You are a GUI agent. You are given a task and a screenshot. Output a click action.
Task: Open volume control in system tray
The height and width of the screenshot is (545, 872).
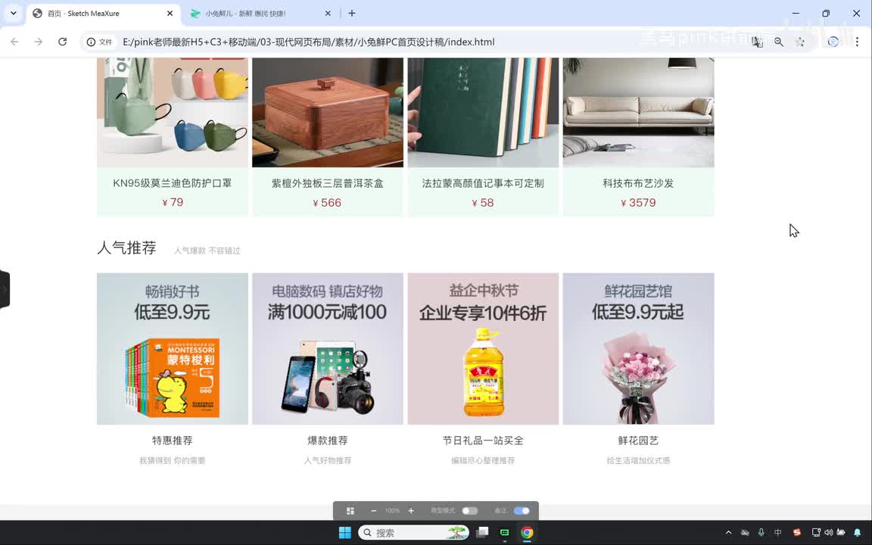tap(829, 533)
